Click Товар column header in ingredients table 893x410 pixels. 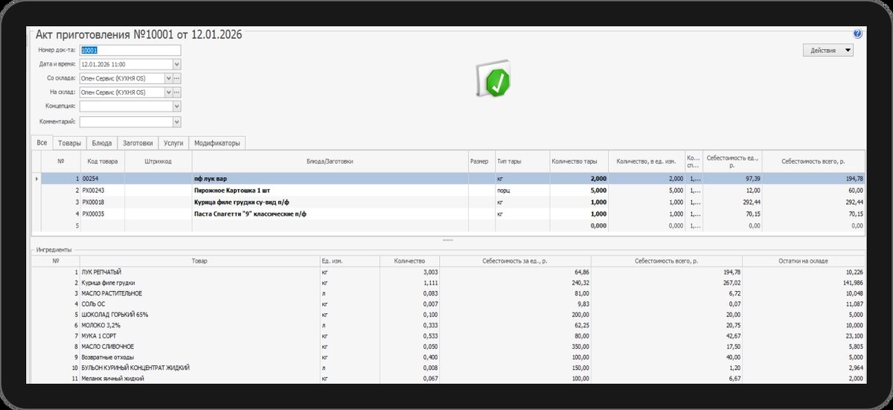[x=199, y=261]
